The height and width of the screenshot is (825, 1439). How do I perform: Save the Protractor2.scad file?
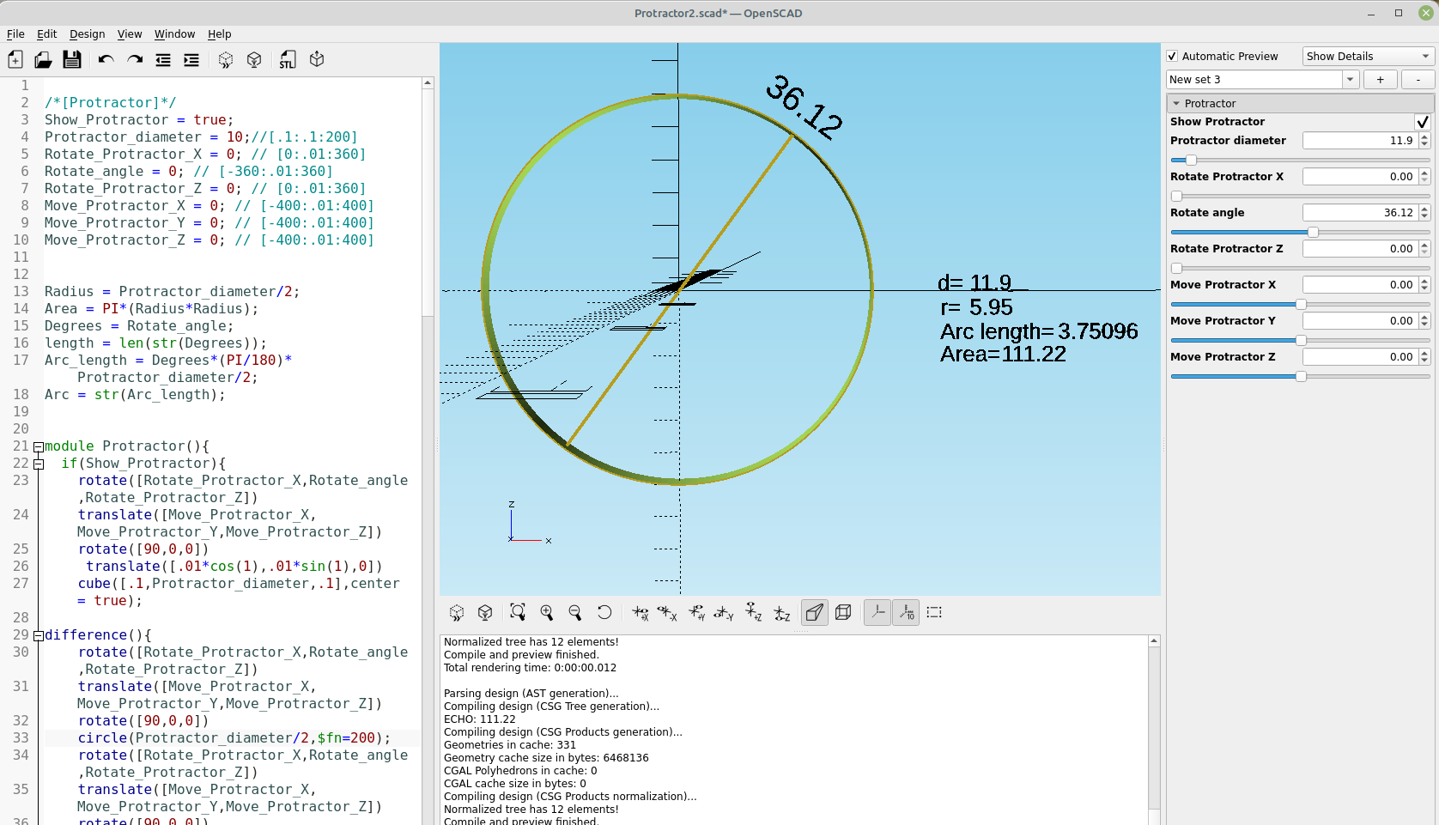click(72, 59)
